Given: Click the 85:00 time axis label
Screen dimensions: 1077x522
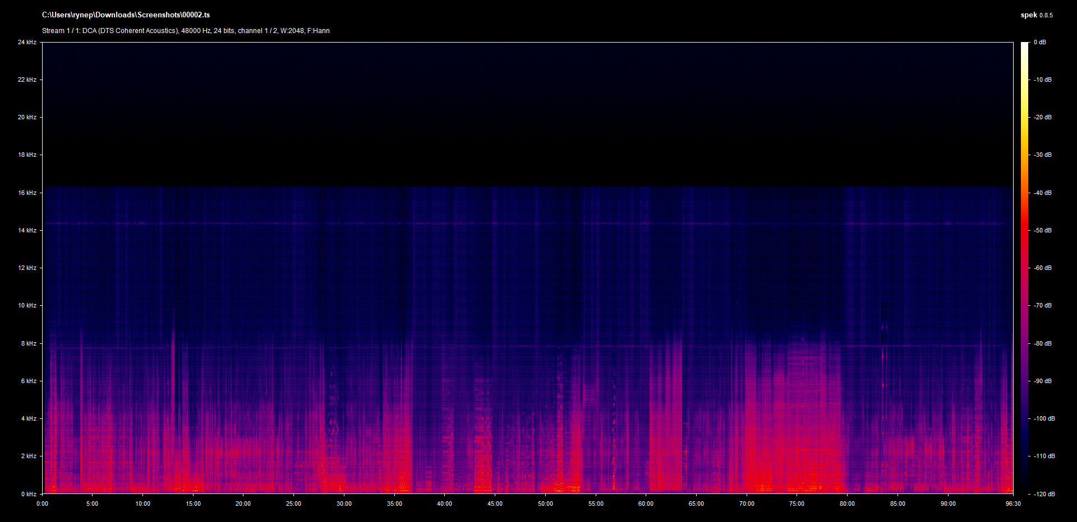Looking at the screenshot, I should 897,504.
